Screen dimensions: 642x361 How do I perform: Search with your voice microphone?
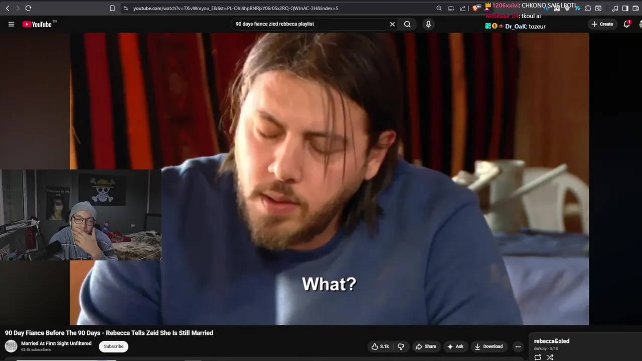point(428,24)
